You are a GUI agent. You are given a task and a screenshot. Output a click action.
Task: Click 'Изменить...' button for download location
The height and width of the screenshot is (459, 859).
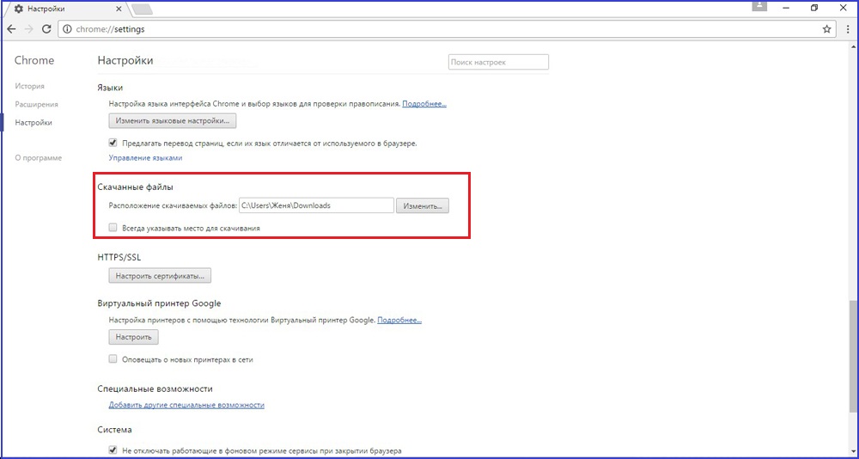pyautogui.click(x=423, y=206)
